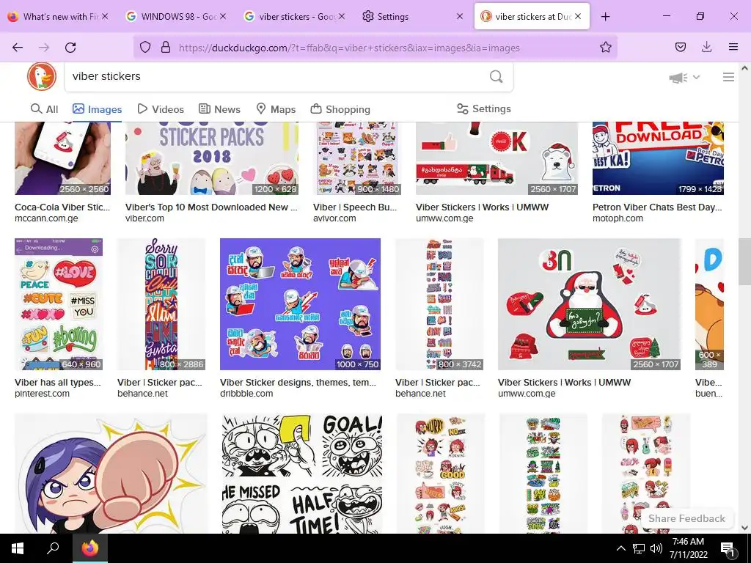751x563 pixels.
Task: Open purple-haired girl punching image
Action: [111, 474]
